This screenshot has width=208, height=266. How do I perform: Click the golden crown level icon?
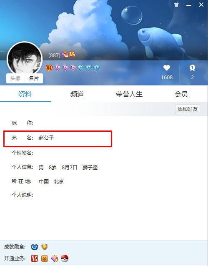[49, 68]
